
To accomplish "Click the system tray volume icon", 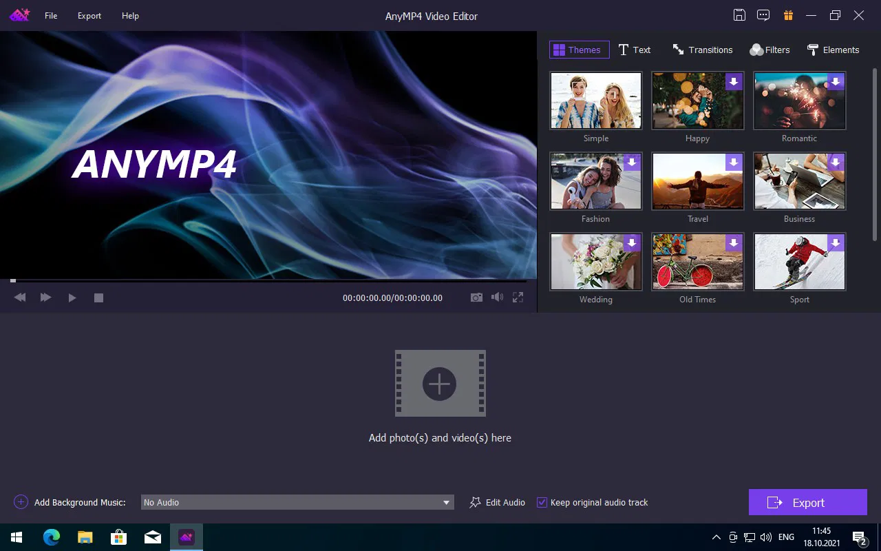I will click(765, 537).
